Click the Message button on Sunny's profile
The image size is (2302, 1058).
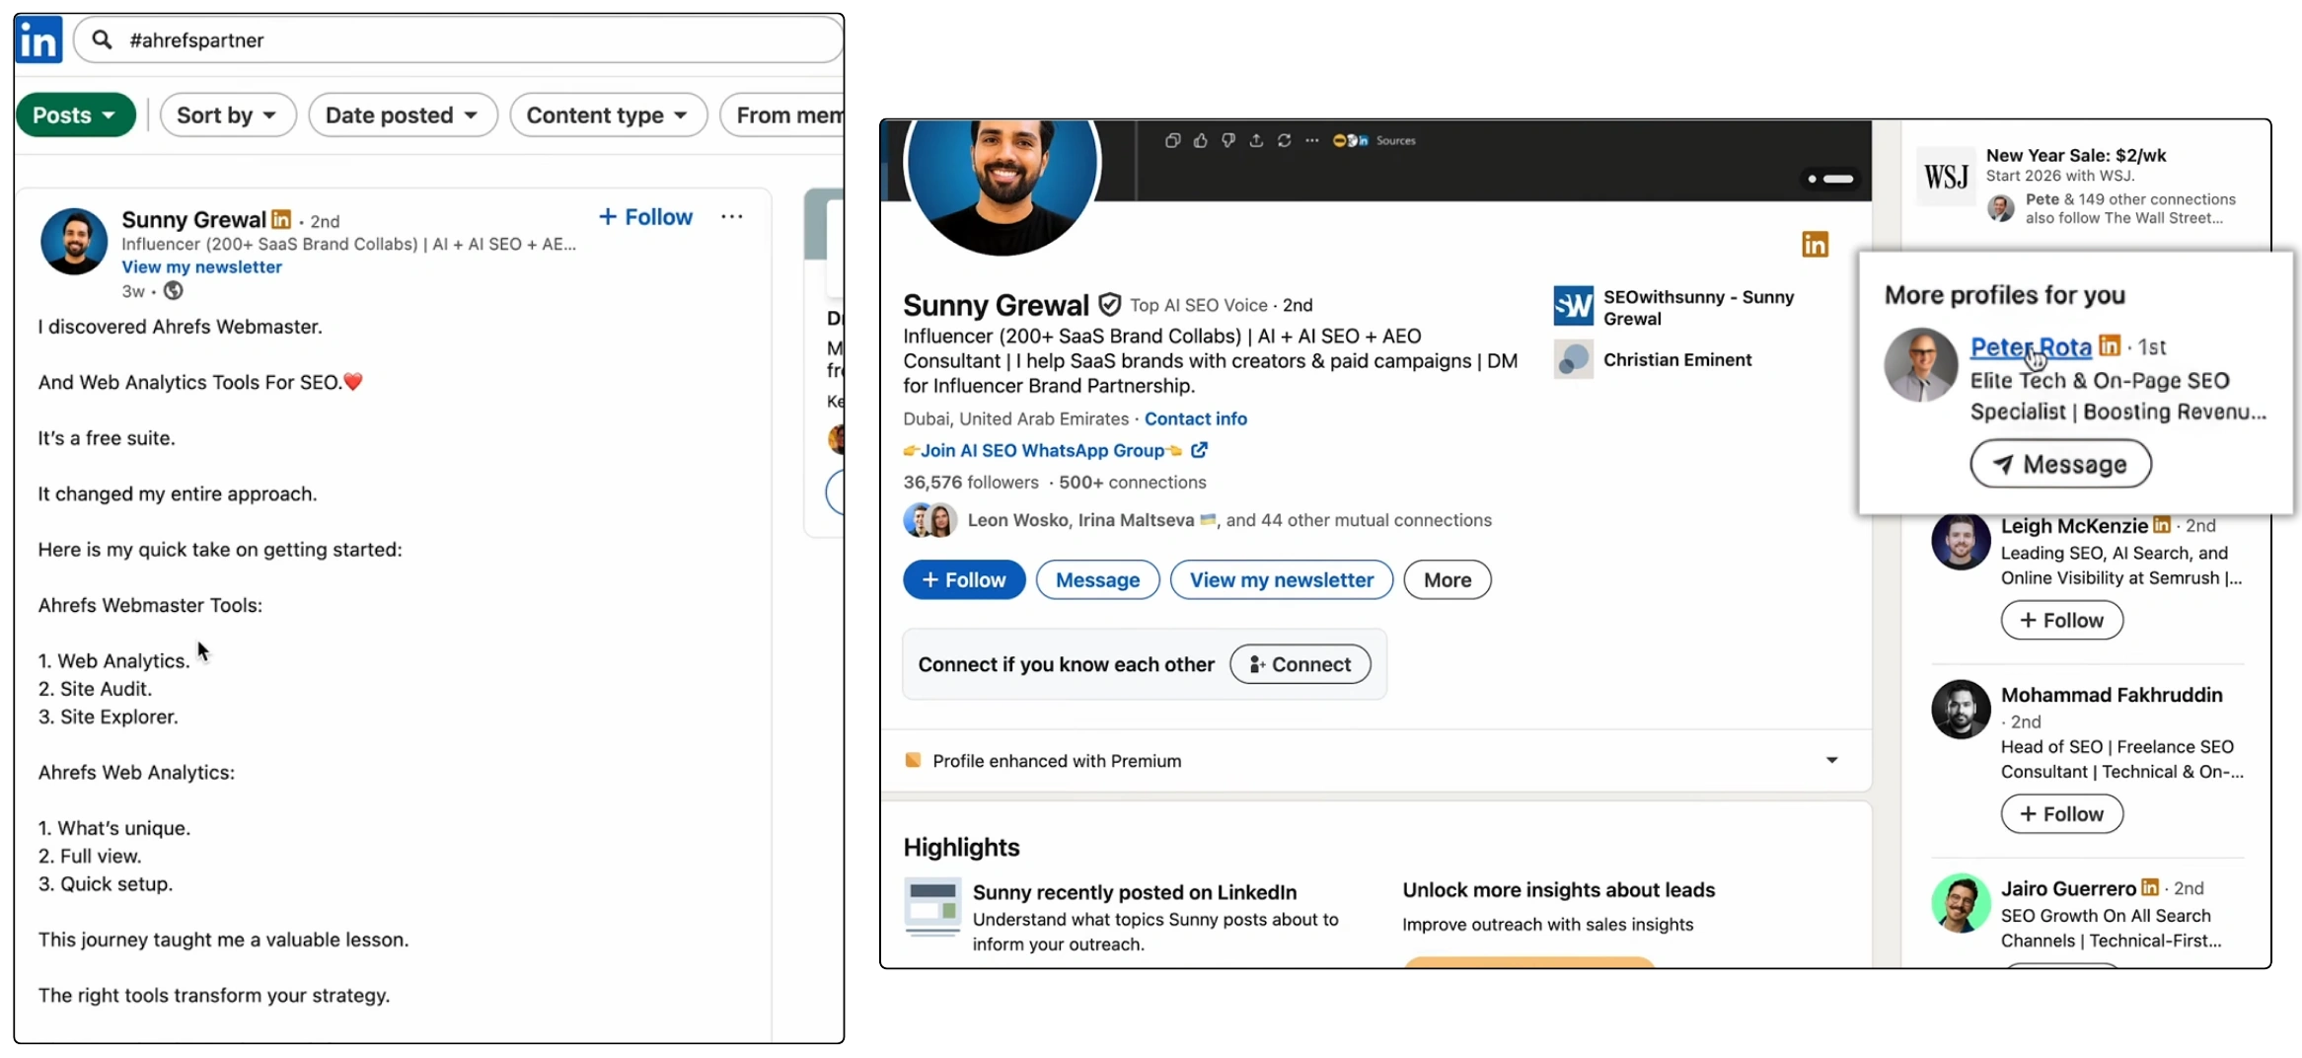pyautogui.click(x=1097, y=580)
